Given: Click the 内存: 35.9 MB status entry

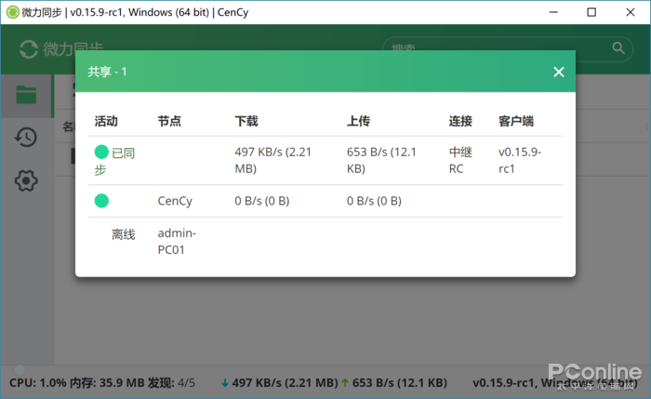Looking at the screenshot, I should (107, 382).
